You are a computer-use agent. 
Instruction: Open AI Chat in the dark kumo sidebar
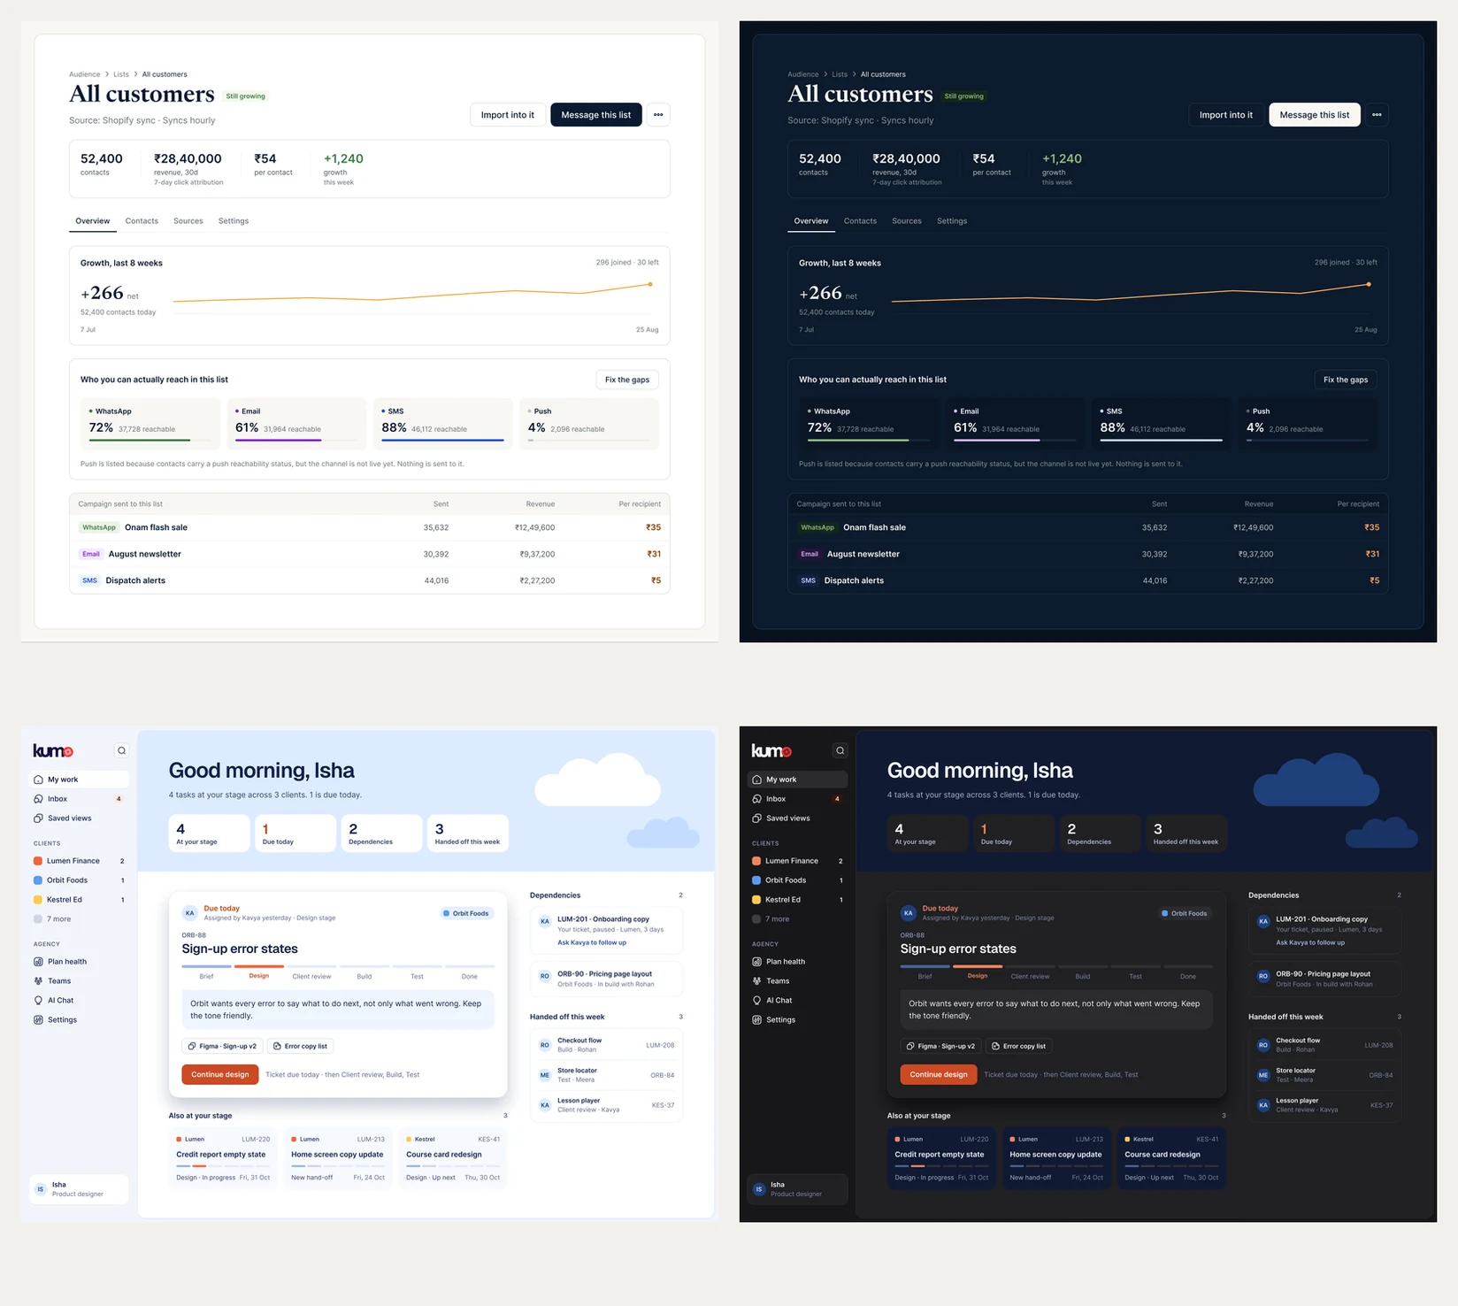coord(797,1001)
